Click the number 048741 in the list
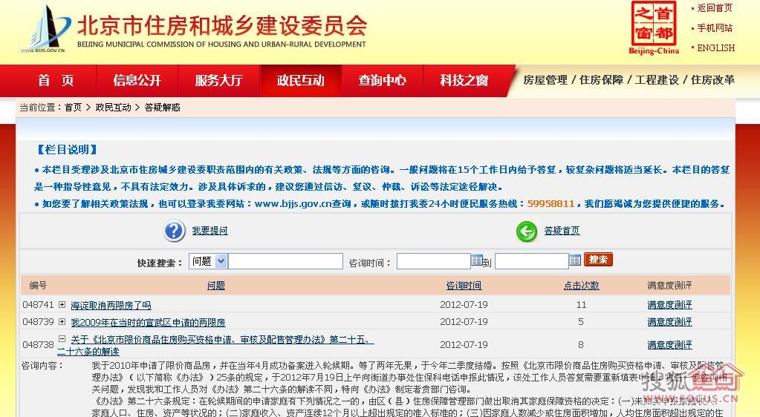The height and width of the screenshot is (417, 760). [x=39, y=305]
